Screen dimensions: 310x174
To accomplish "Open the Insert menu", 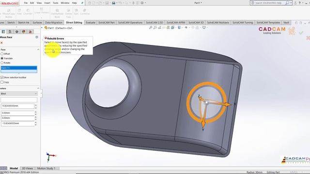I will click(x=47, y=3).
